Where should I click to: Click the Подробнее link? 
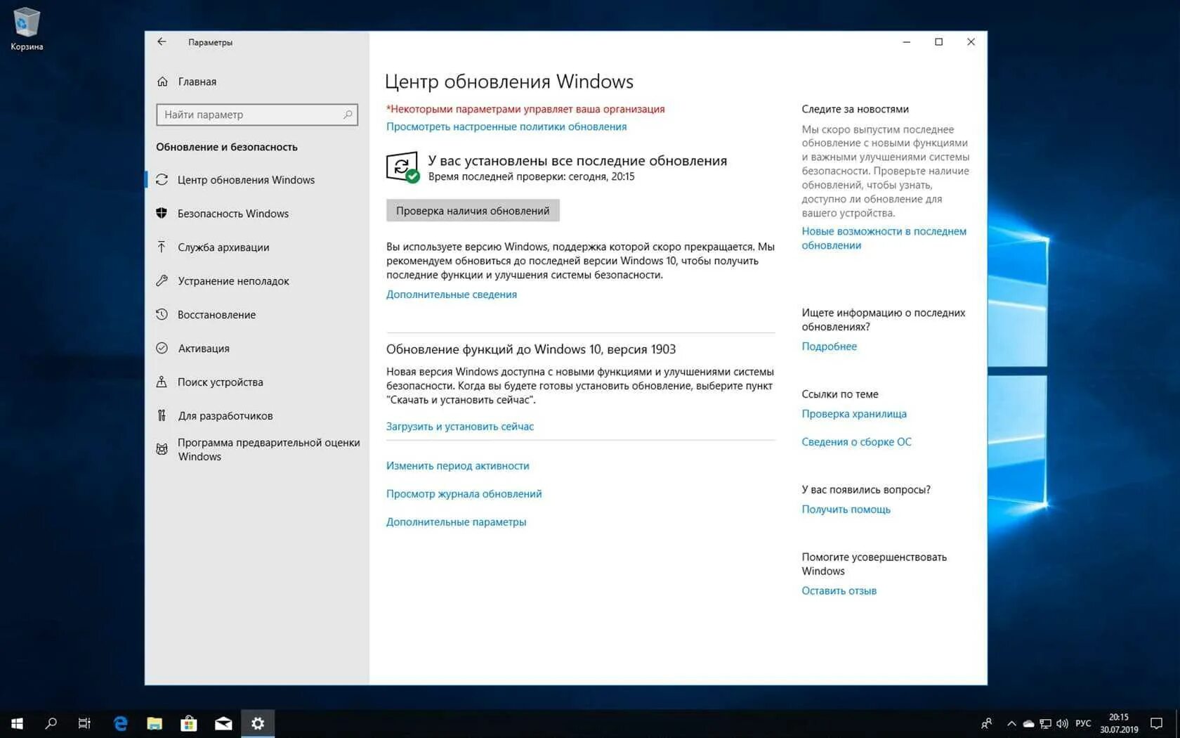[x=830, y=347]
